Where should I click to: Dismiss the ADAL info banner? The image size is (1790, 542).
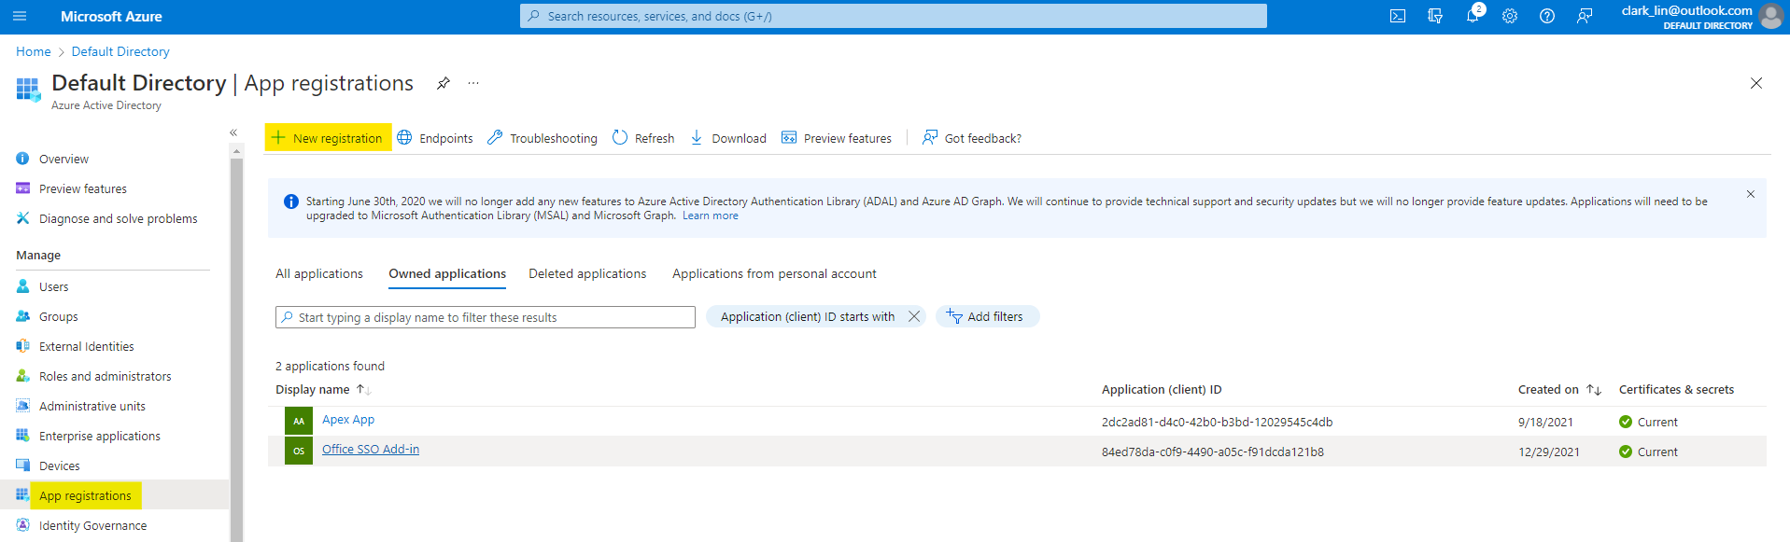pos(1750,194)
